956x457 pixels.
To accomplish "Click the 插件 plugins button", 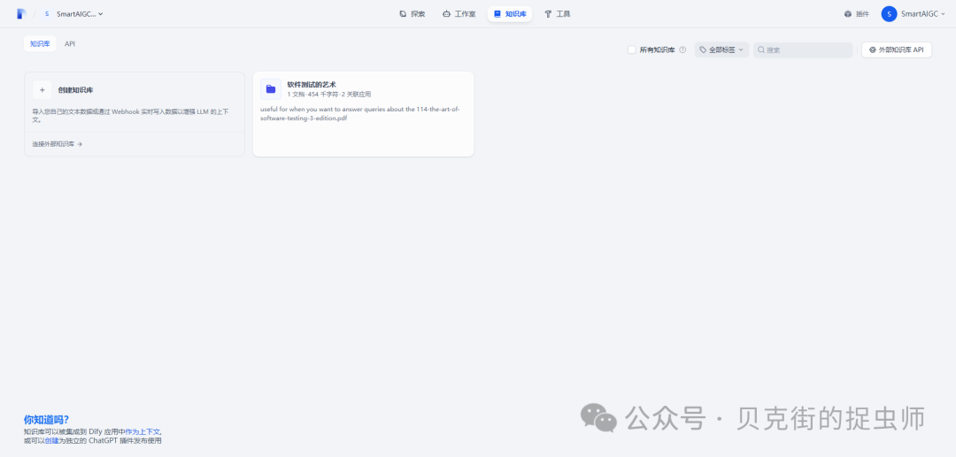I will 857,13.
